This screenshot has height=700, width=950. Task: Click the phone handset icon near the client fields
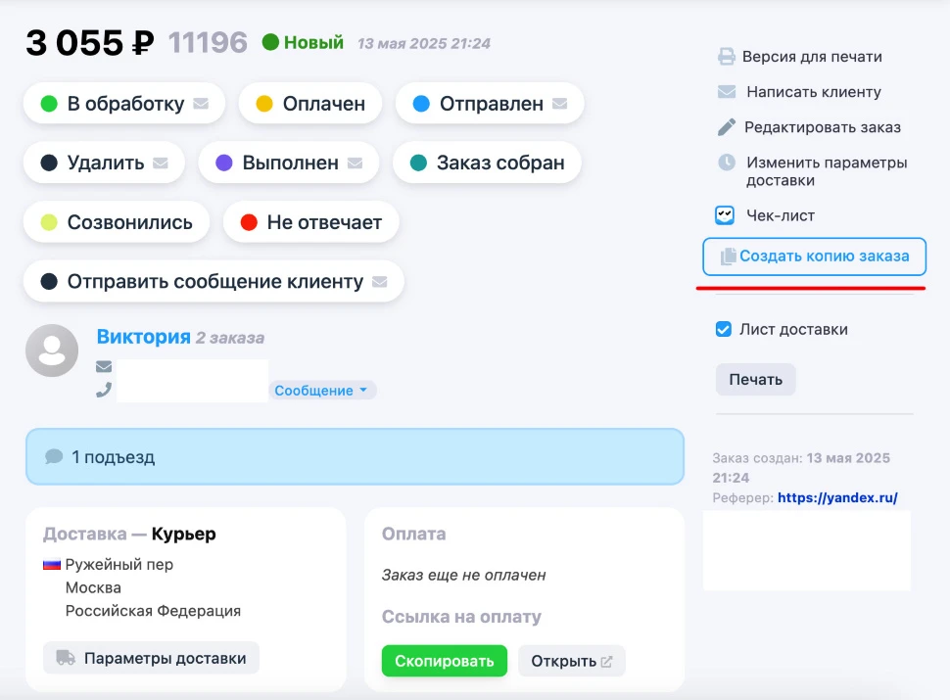click(103, 392)
